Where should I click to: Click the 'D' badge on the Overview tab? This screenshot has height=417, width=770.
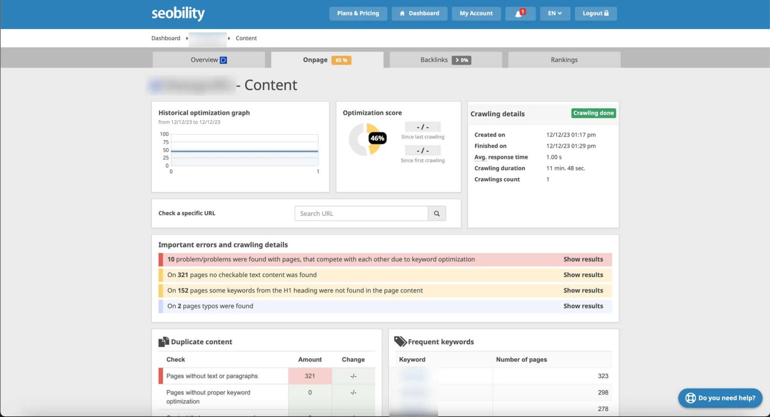(x=224, y=60)
